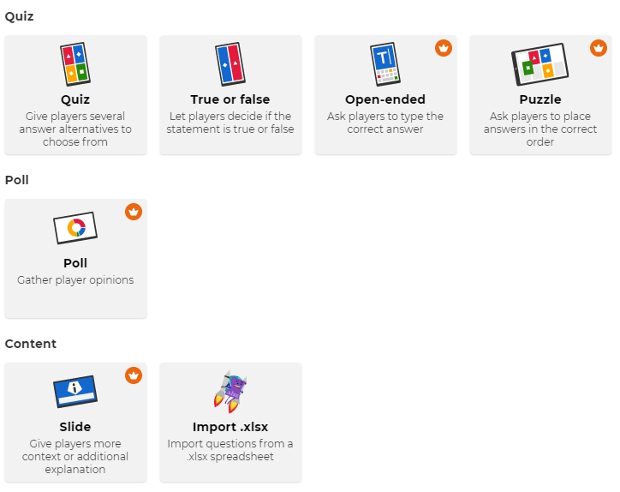Select the Poll donut chart icon

75,228
